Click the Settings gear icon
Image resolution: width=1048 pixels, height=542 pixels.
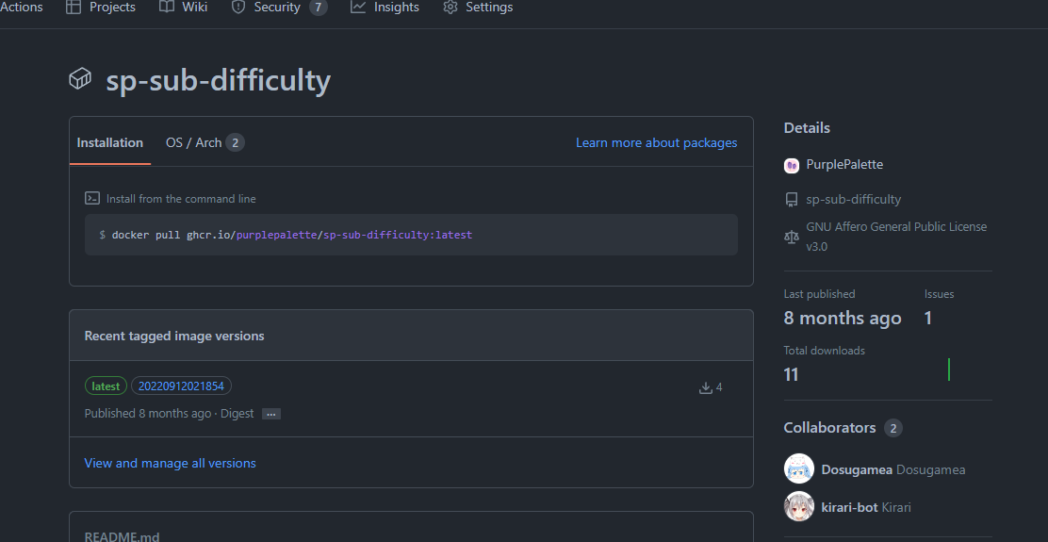coord(450,8)
